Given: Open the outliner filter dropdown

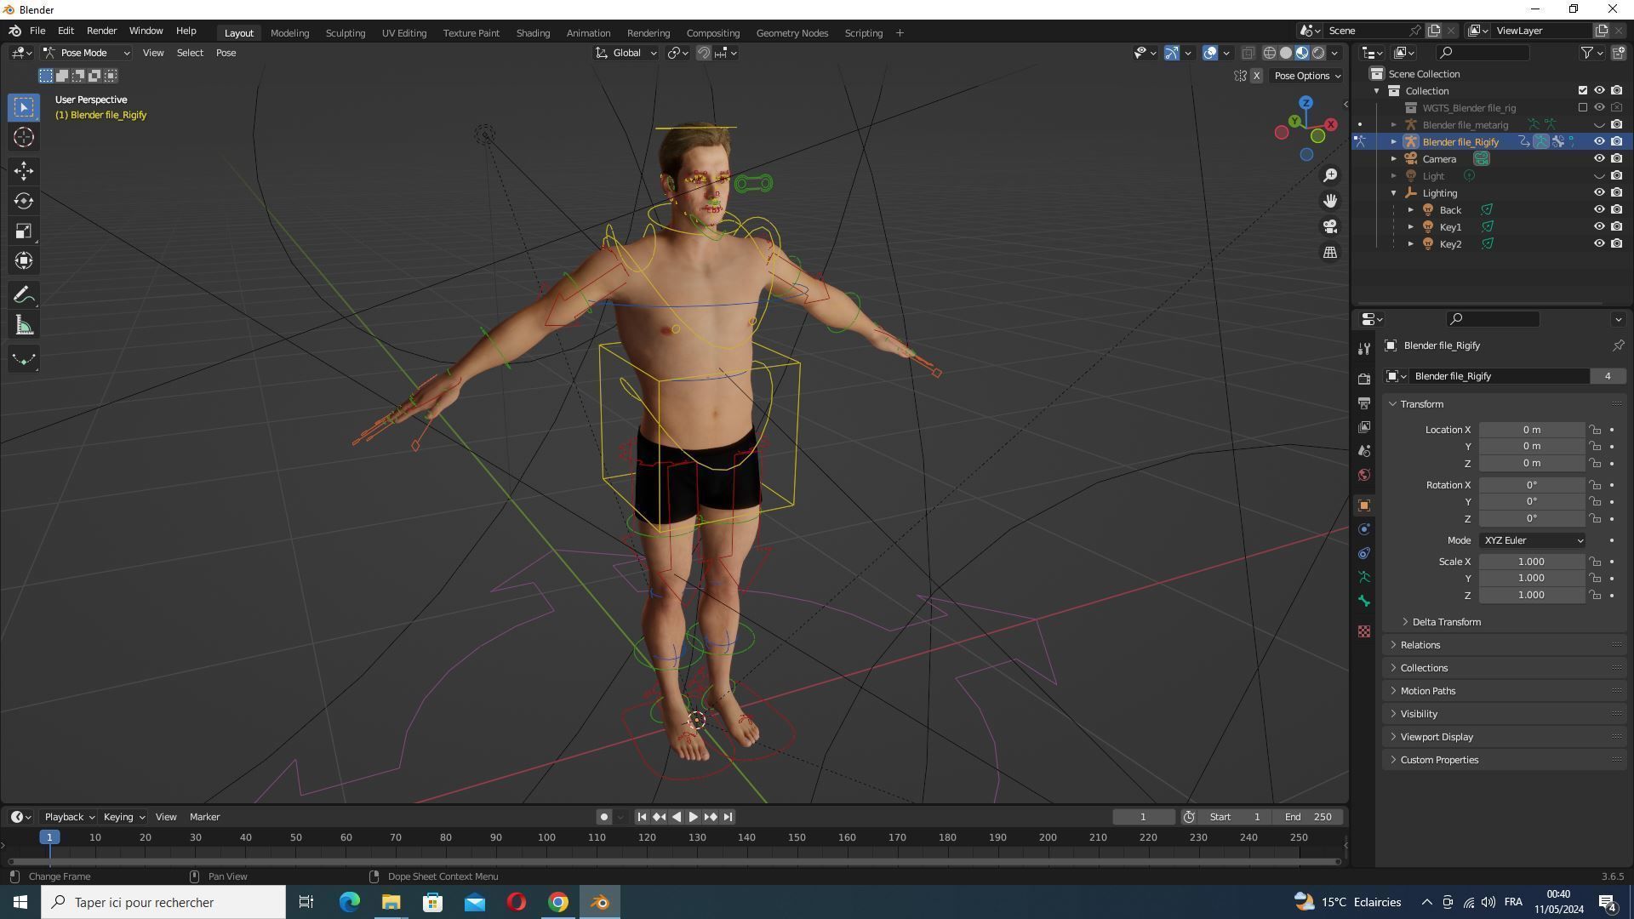Looking at the screenshot, I should point(1591,53).
